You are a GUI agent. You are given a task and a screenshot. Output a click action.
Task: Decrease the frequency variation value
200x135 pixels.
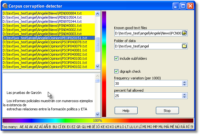[x=185, y=85]
